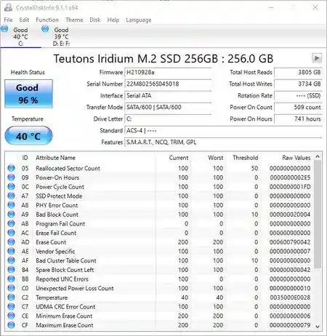Screen dimensions: 327x336
Task: Click the health orb for disk D: E: F:
Action: coord(45,29)
